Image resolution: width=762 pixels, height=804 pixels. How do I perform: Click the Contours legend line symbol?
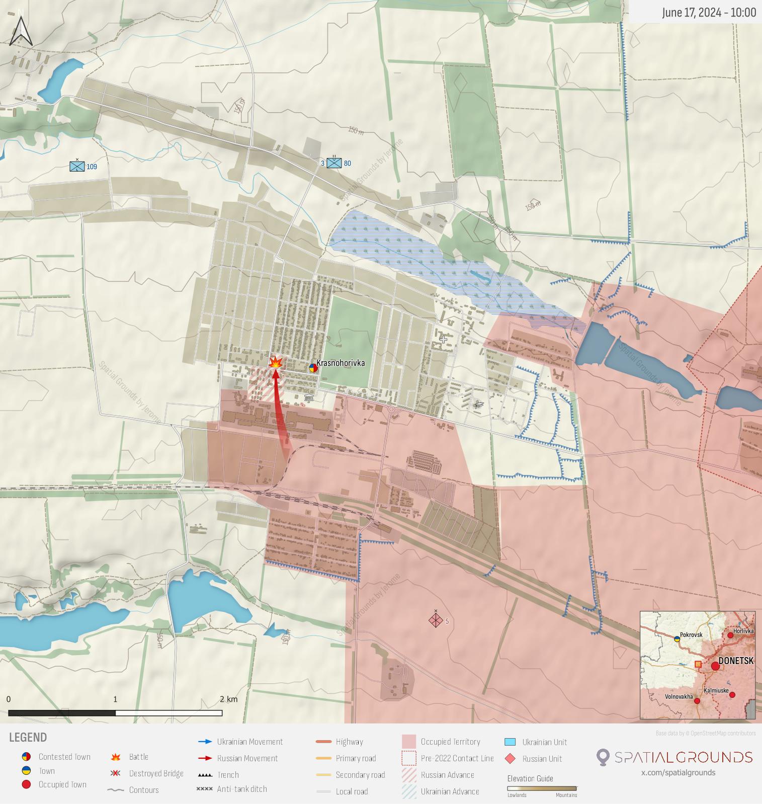point(116,790)
